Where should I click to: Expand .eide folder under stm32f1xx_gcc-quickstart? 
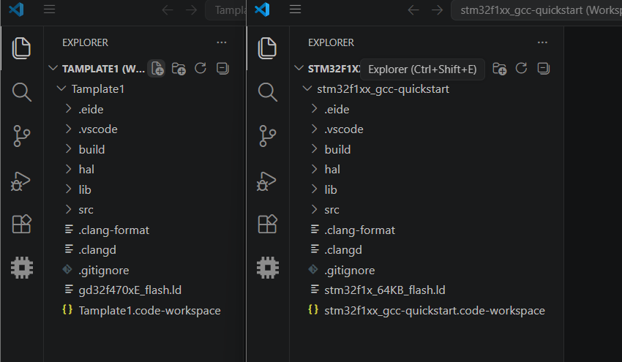[314, 109]
